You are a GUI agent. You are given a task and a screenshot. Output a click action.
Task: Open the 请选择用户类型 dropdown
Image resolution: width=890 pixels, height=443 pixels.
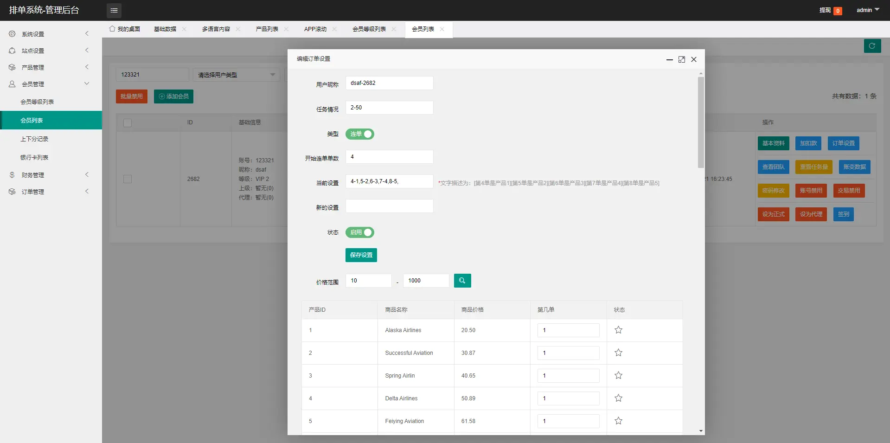236,75
